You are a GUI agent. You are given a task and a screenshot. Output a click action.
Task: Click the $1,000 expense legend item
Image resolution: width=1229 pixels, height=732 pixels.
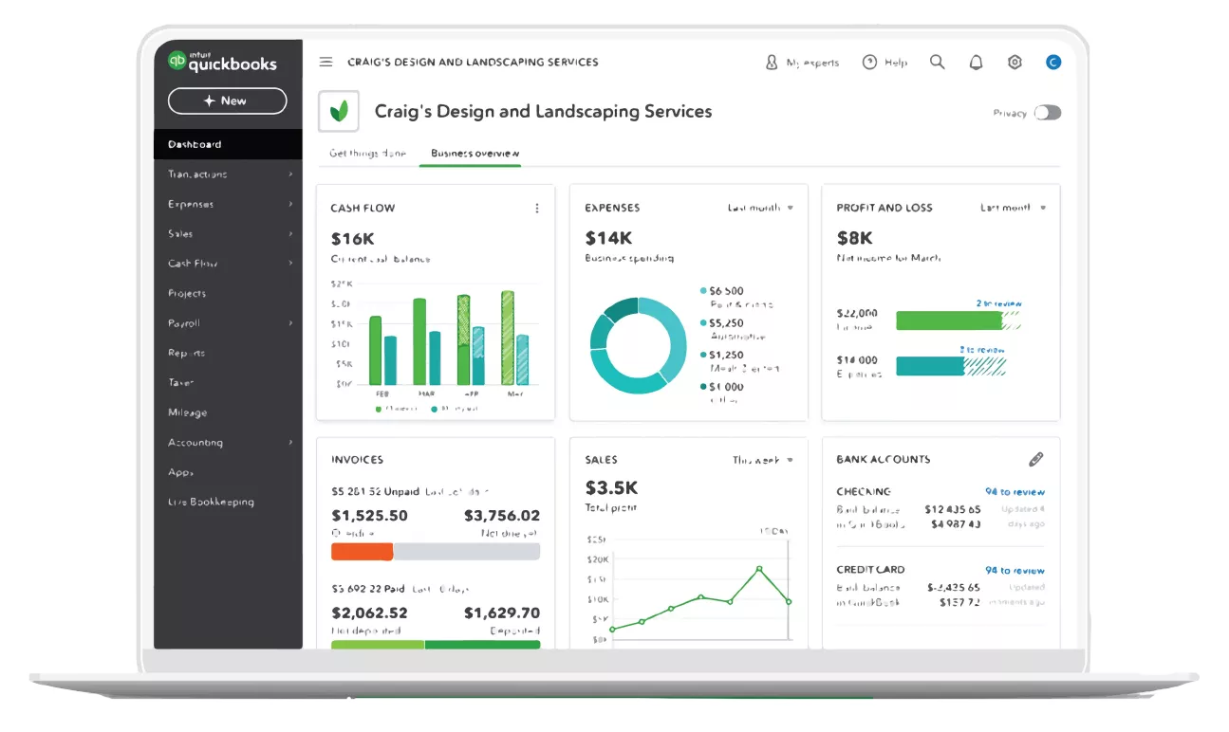pyautogui.click(x=723, y=393)
